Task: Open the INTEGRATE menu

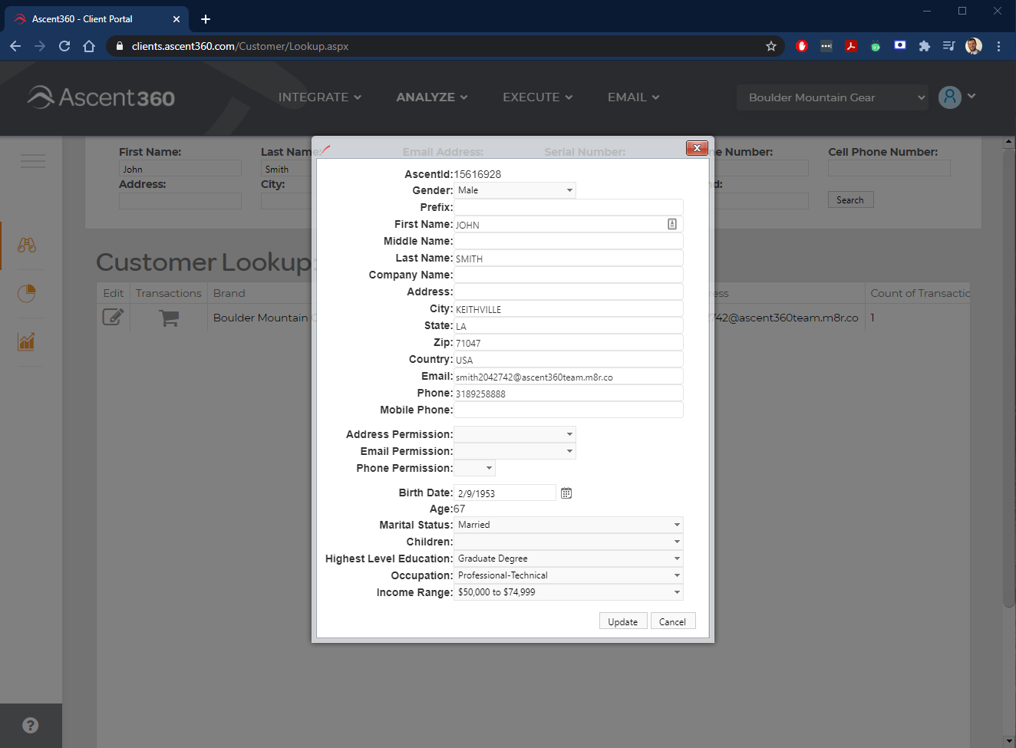Action: click(320, 97)
